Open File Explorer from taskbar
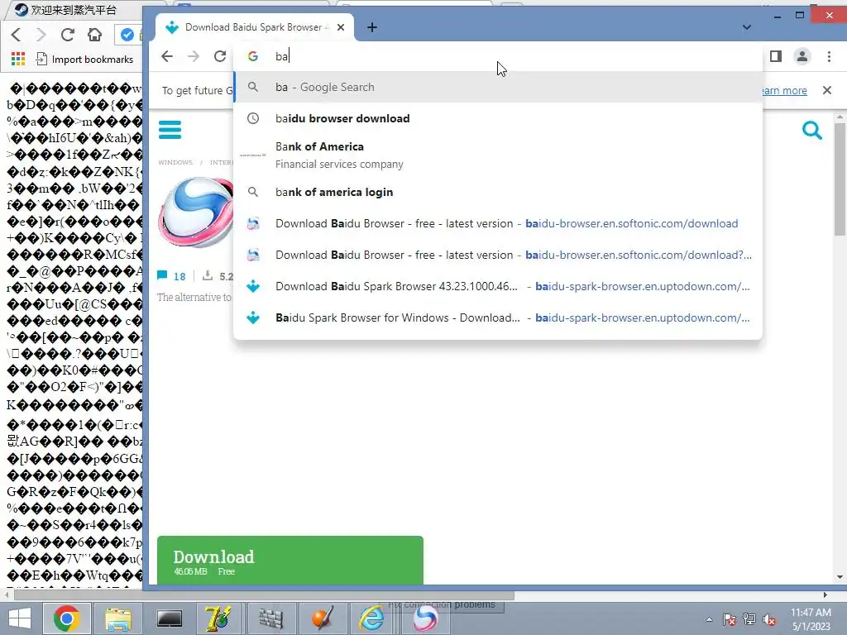Viewport: 847px width, 635px height. (118, 618)
